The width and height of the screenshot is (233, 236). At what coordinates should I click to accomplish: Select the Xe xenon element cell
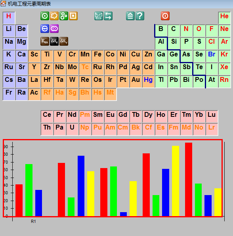[224, 69]
